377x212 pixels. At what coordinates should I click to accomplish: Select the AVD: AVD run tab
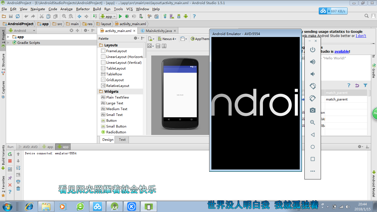(x=28, y=147)
